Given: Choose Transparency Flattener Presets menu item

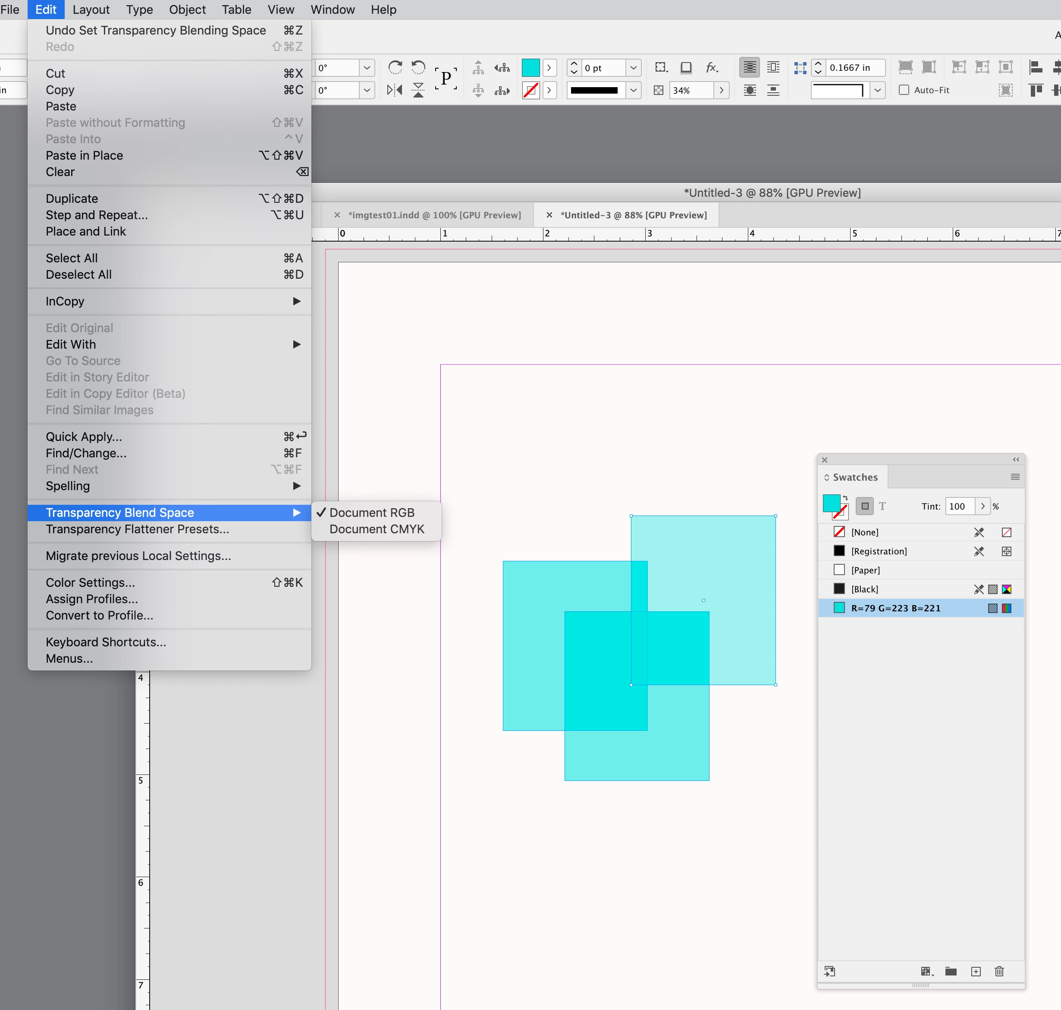Looking at the screenshot, I should pos(137,529).
